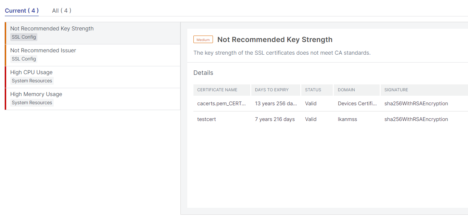Open the All (4) tab

click(x=62, y=11)
